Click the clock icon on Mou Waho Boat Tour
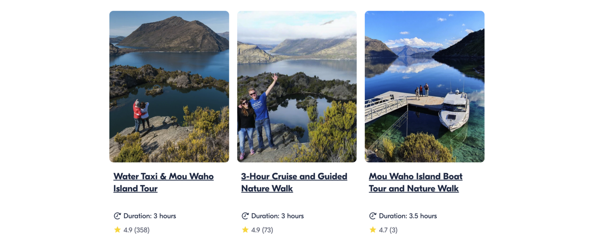This screenshot has width=602, height=250. 372,216
